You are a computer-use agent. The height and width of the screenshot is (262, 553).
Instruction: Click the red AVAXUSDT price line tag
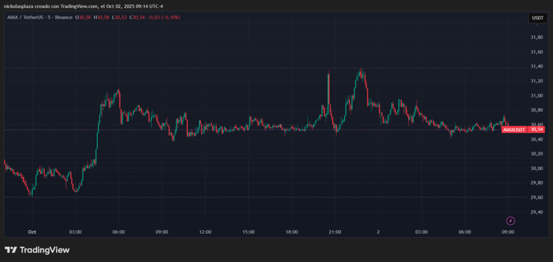tap(515, 130)
